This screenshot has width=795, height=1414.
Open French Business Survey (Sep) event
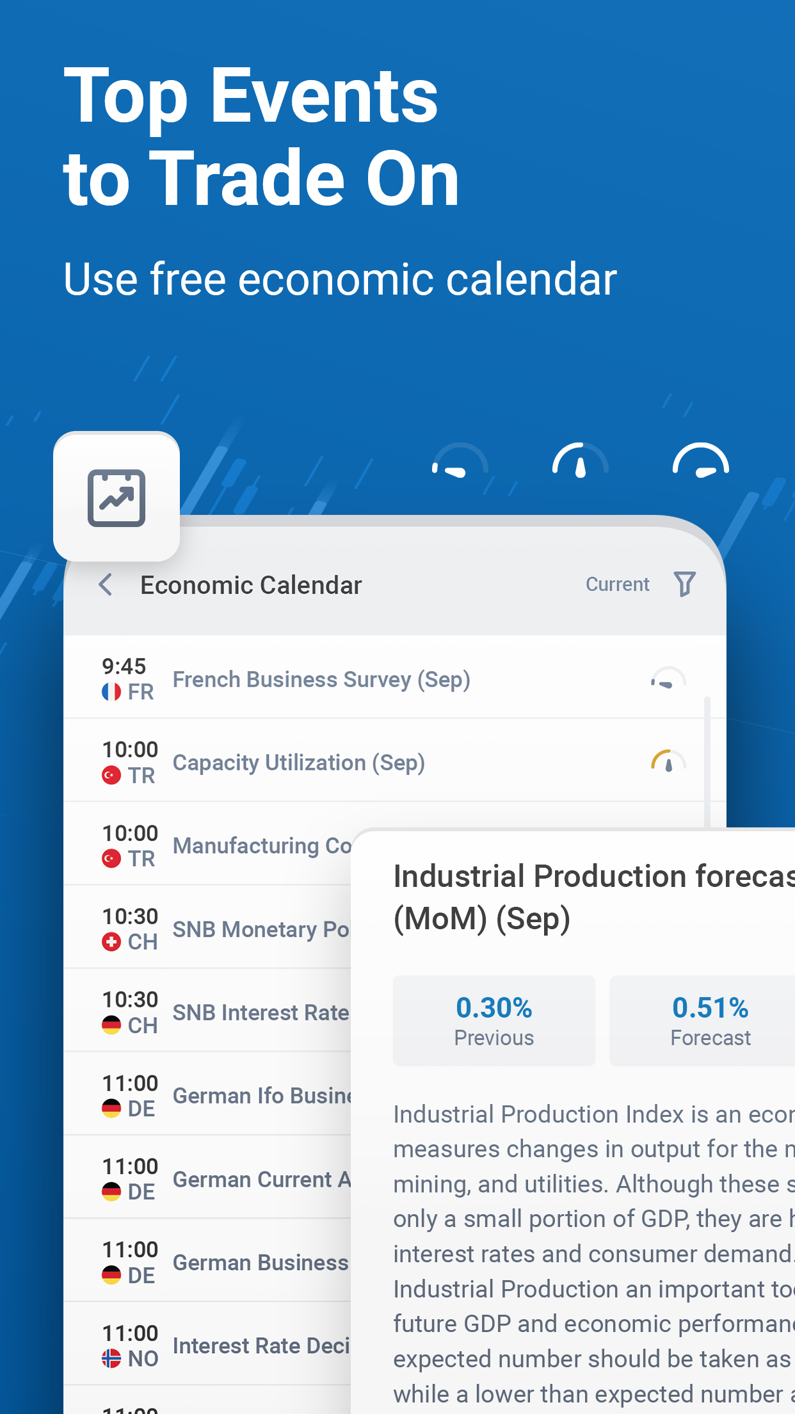(x=321, y=679)
